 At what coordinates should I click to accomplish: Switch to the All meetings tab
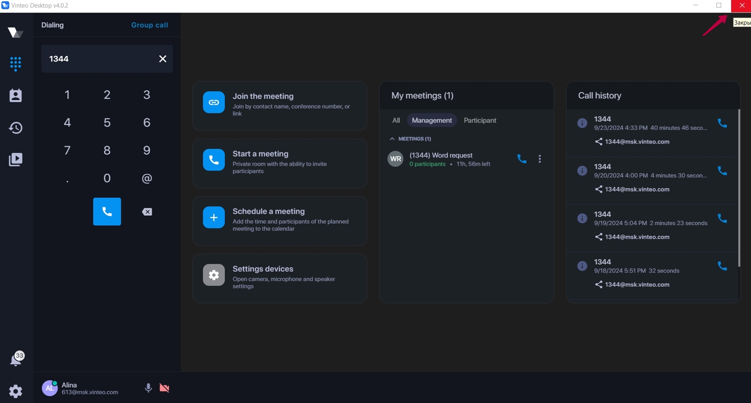[396, 120]
